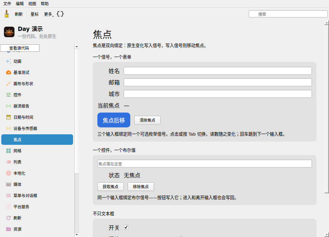Image resolution: width=329 pixels, height=237 pixels.
Task: Select the 设备与传感器 antenna icon
Action: pos(9,128)
